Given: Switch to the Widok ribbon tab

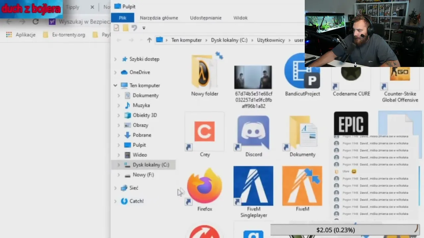Looking at the screenshot, I should [240, 18].
